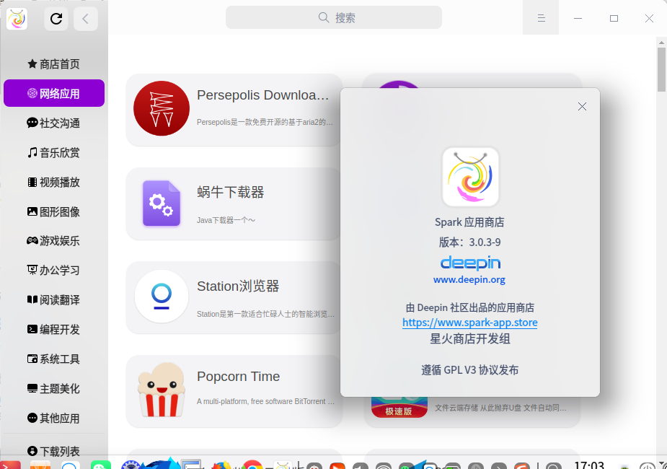This screenshot has height=469, width=667.
Task: Open the 商店首页 home category
Action: tap(54, 64)
